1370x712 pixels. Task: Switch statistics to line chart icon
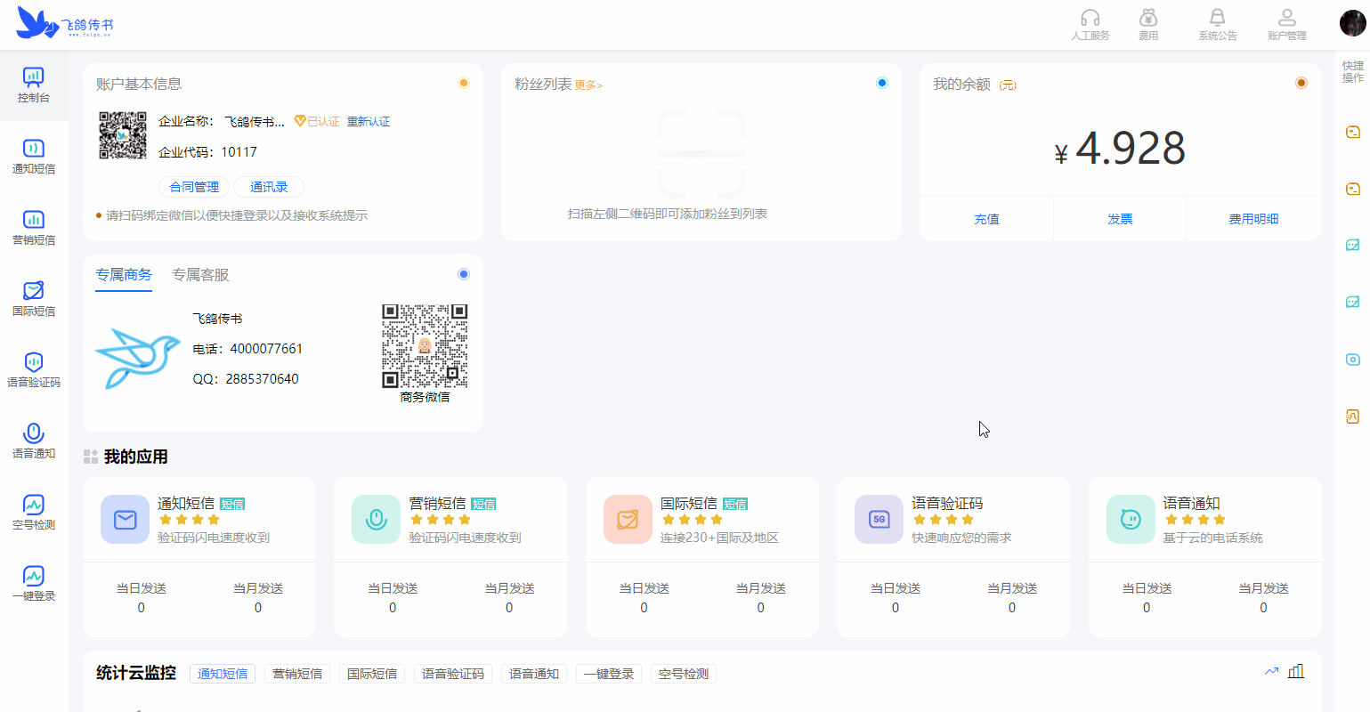[x=1271, y=671]
